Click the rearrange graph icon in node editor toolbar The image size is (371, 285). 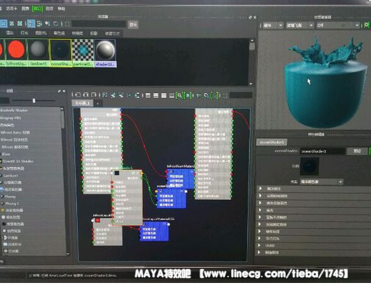pos(129,95)
